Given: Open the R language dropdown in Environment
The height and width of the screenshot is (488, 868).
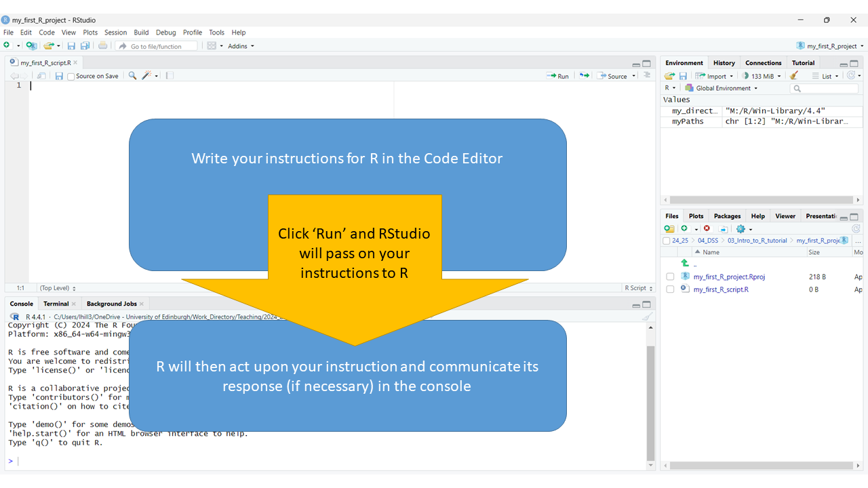Looking at the screenshot, I should [670, 88].
